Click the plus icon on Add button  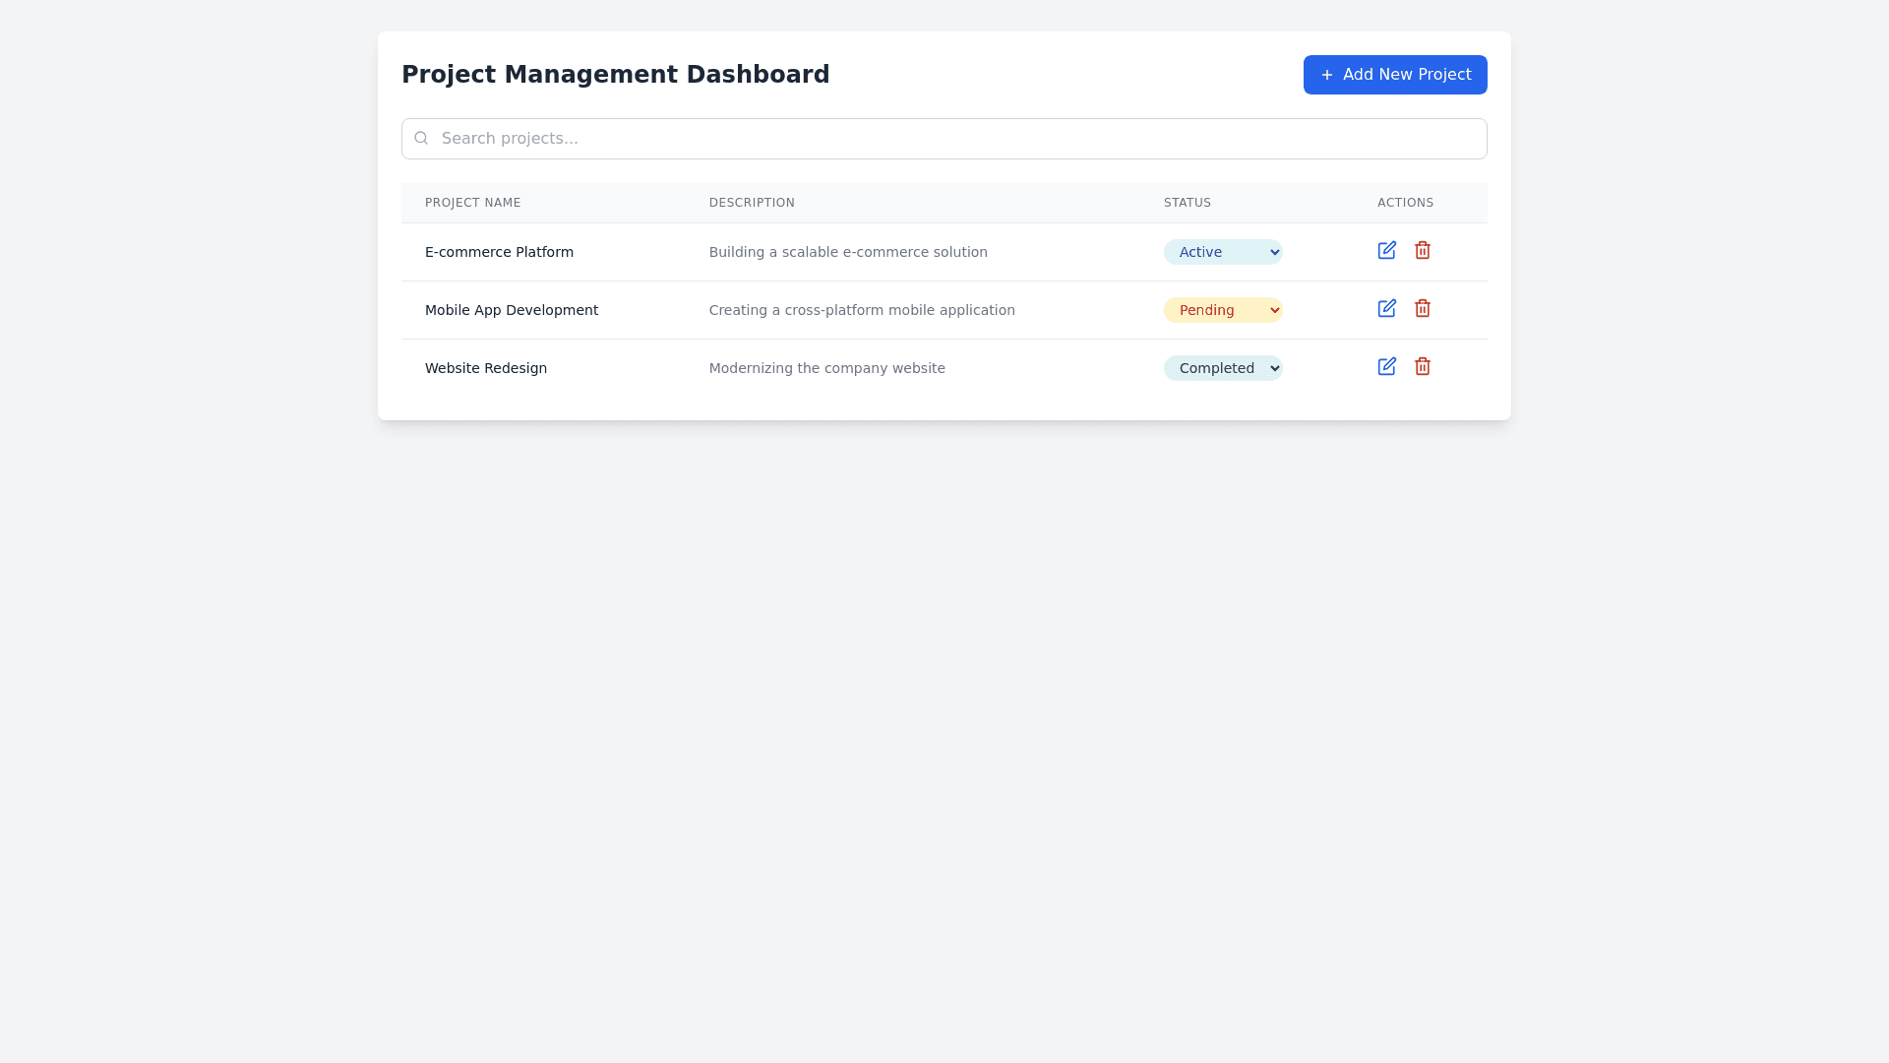click(x=1326, y=76)
